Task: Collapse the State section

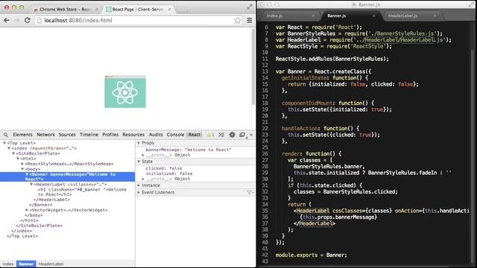Action: coord(139,162)
